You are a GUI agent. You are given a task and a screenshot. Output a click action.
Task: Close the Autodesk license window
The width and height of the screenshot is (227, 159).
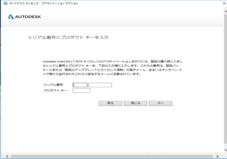coord(224,3)
